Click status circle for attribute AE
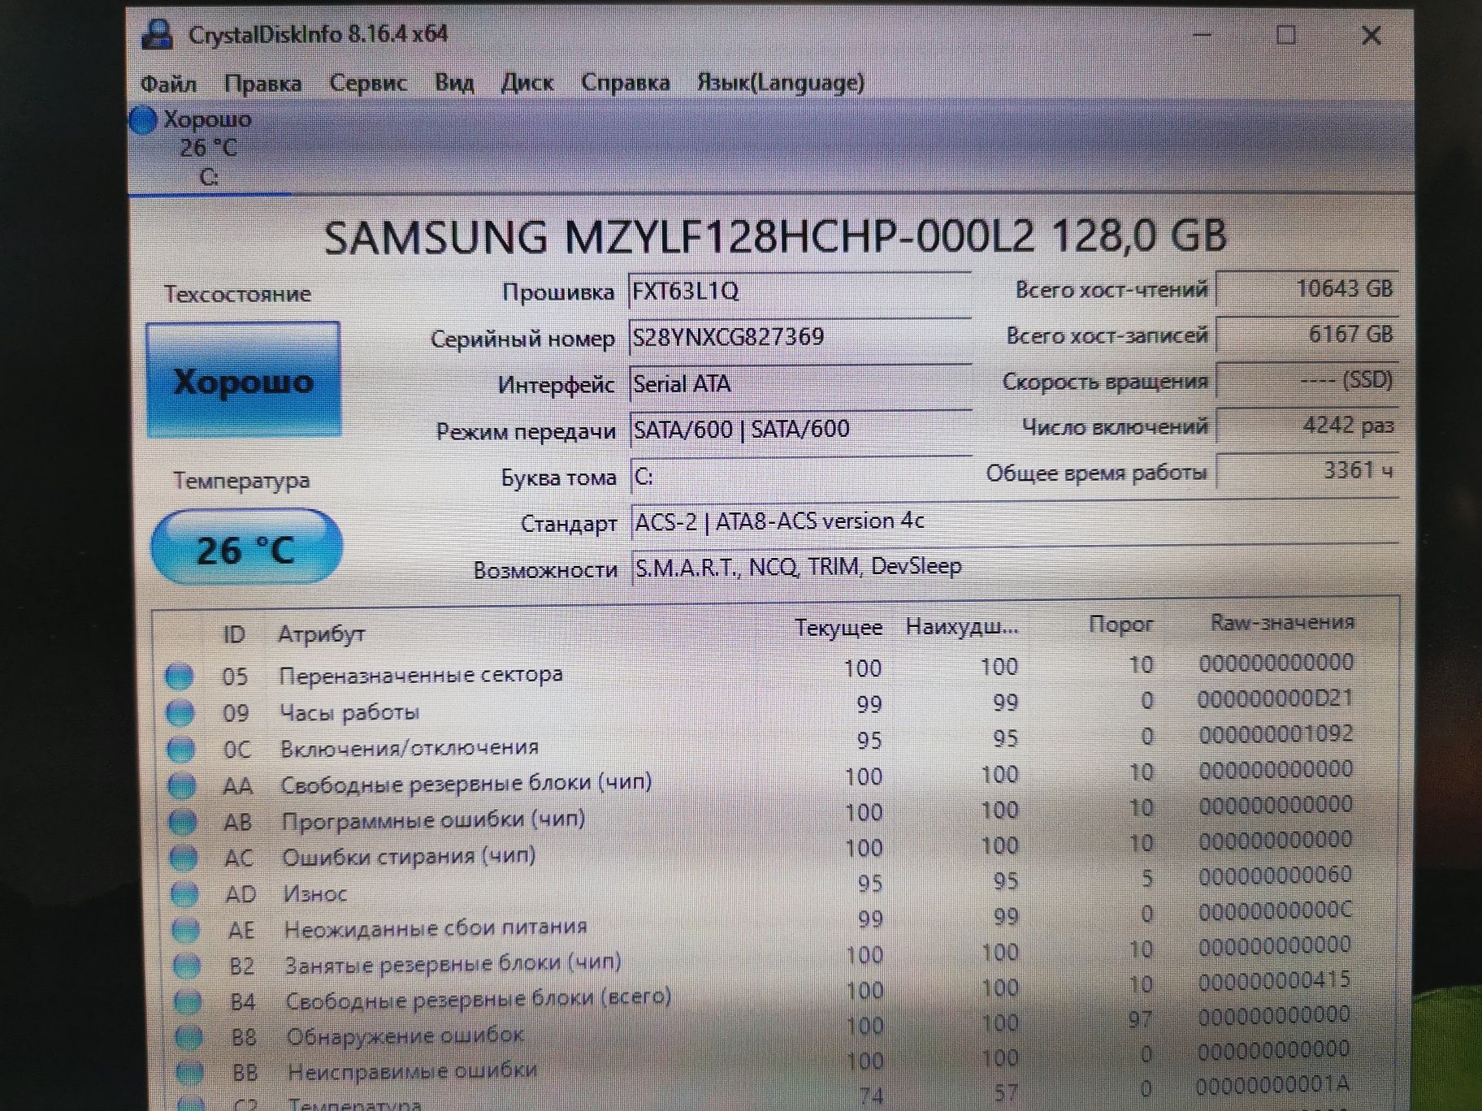Image resolution: width=1482 pixels, height=1111 pixels. click(185, 930)
